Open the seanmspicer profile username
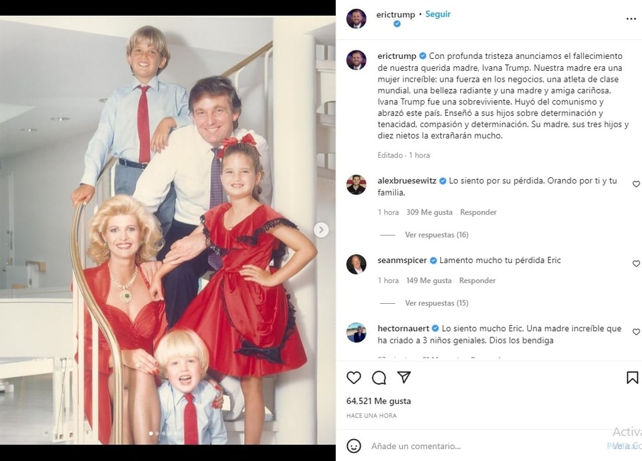 tap(402, 260)
